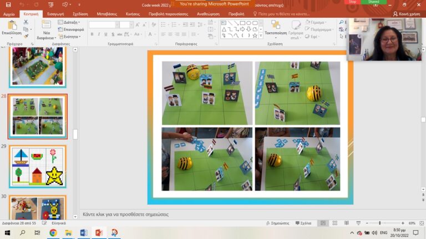Click the Save icon in quick access toolbar
Screen dimensions: 426x239
point(8,4)
